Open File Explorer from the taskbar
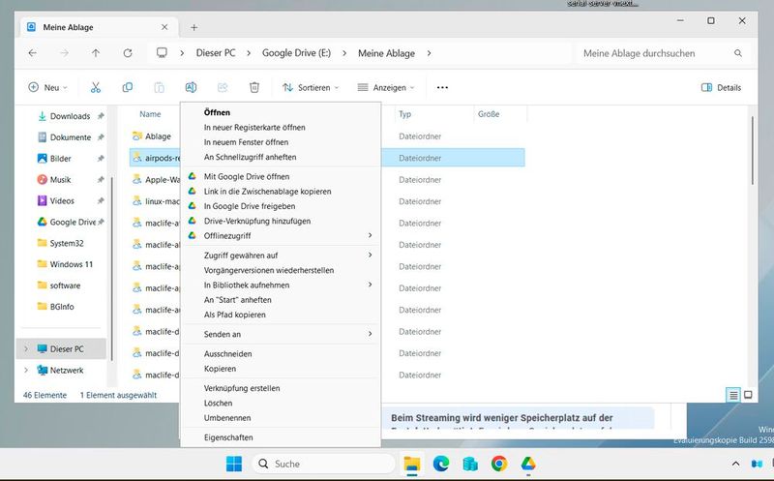The height and width of the screenshot is (481, 774). pyautogui.click(x=412, y=464)
